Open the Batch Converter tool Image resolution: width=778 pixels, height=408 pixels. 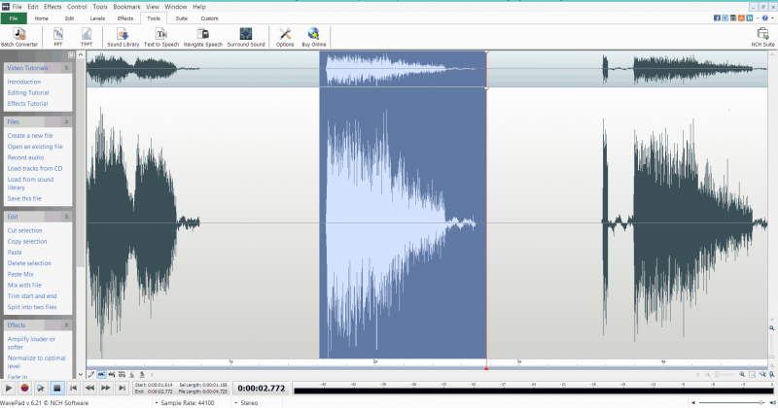pyautogui.click(x=19, y=37)
